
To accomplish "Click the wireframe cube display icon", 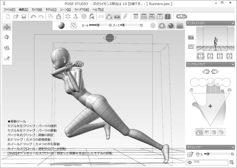I will (153, 25).
